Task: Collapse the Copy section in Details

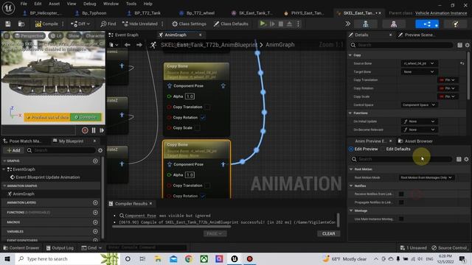Action: (350, 55)
